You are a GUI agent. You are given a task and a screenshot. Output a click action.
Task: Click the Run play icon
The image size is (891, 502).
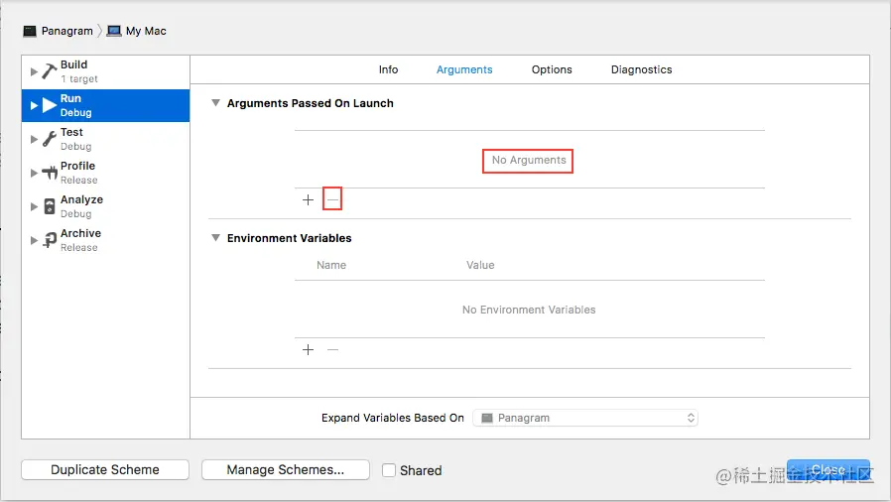50,105
